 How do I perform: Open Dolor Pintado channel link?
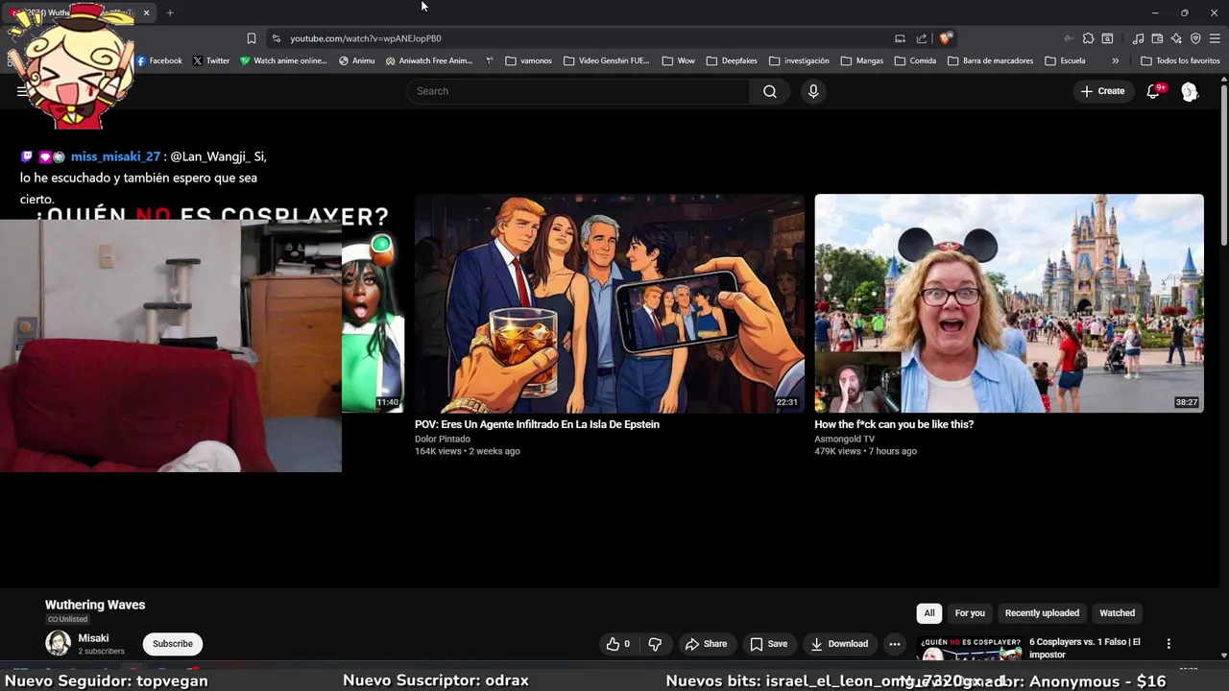pos(443,439)
